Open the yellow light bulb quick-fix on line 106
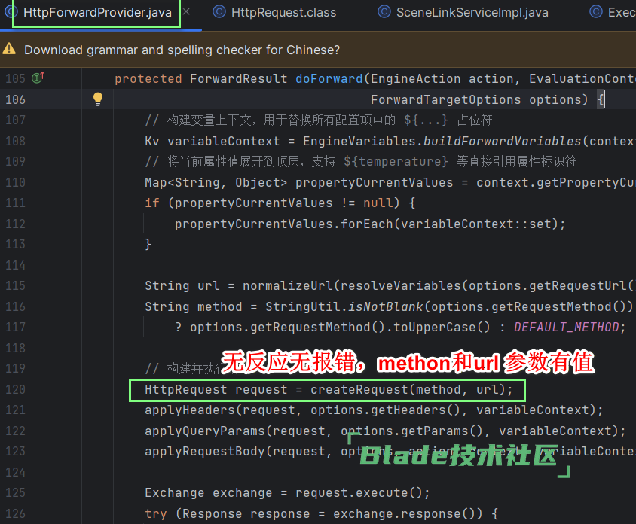Screen dimensions: 636x524 point(97,99)
